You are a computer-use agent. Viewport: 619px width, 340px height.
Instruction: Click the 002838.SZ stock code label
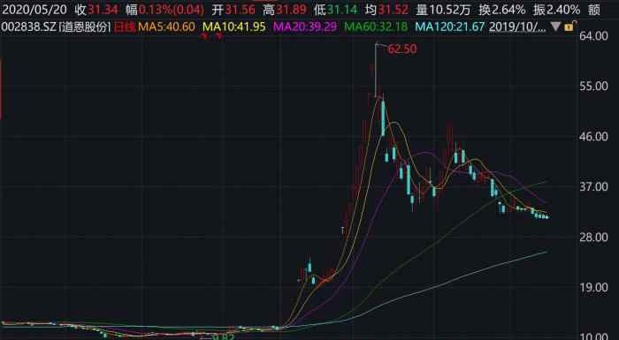point(29,27)
